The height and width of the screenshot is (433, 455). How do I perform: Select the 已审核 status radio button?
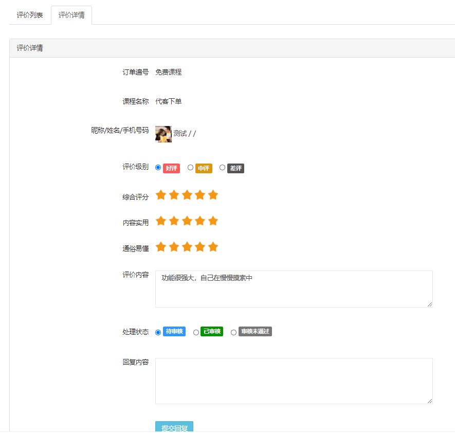click(x=196, y=332)
